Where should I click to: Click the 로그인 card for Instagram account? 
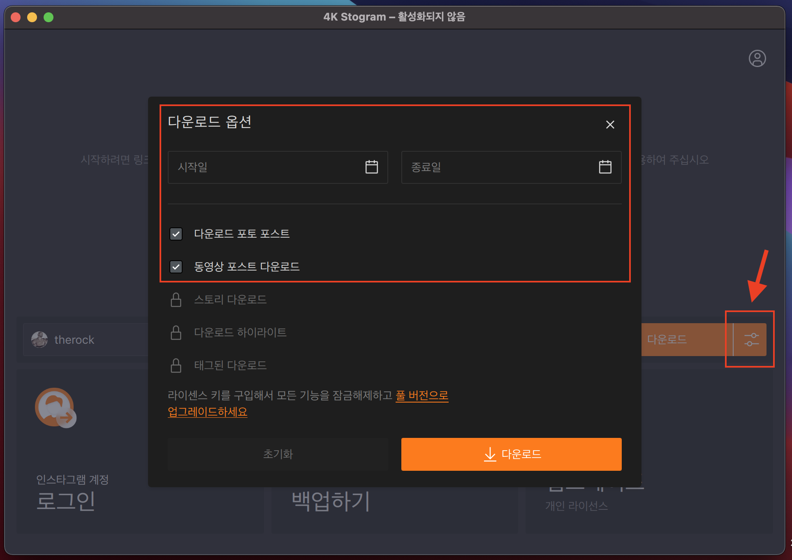[66, 500]
